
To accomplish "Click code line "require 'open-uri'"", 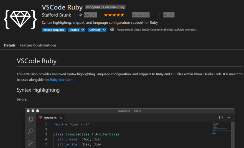I will click(71, 124).
